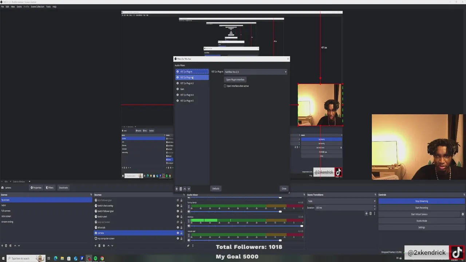
Task: Click Stop Streaming in Controls
Action: (x=422, y=201)
